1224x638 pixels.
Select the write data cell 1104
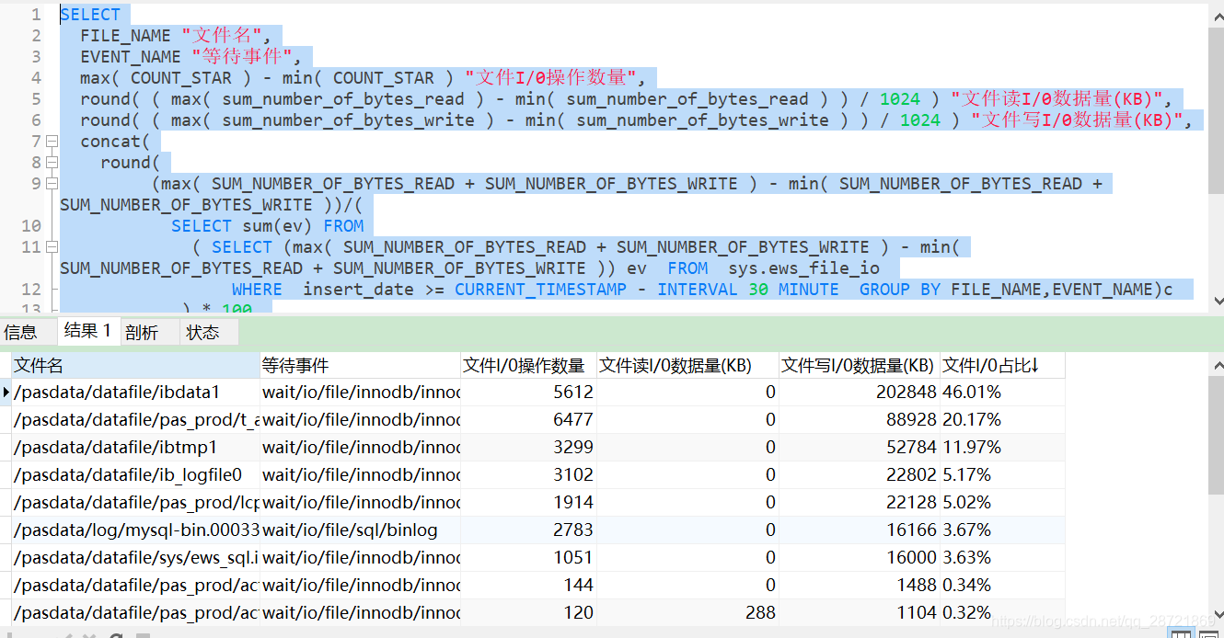coord(859,613)
